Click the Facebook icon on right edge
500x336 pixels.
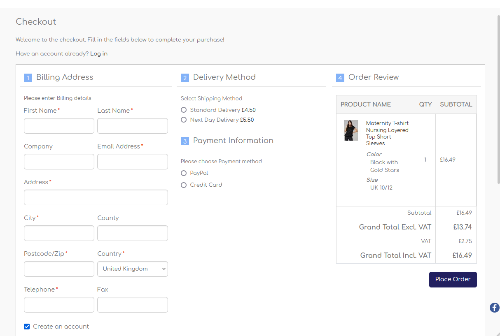click(x=494, y=308)
